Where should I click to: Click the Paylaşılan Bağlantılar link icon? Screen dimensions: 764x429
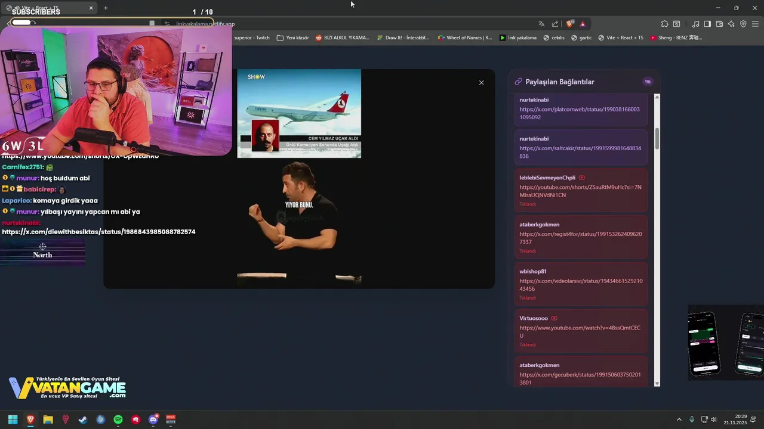518,82
